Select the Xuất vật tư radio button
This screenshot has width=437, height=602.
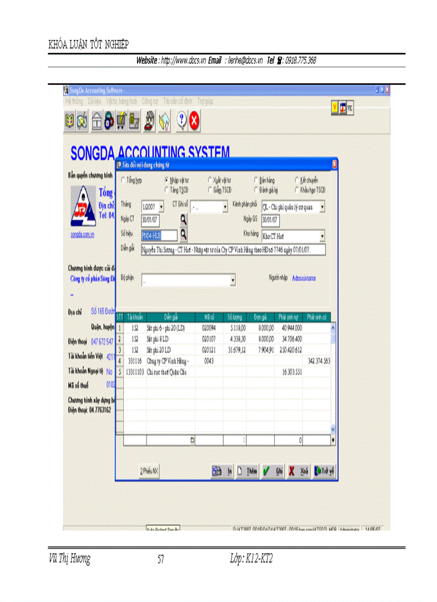[210, 181]
